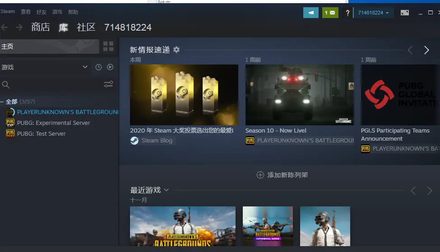Open the Steam announcements megaphone icon
This screenshot has width=440, height=252.
(310, 13)
